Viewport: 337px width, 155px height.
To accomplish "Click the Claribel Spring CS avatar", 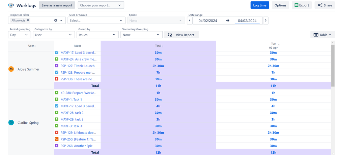I will pos(11,122).
